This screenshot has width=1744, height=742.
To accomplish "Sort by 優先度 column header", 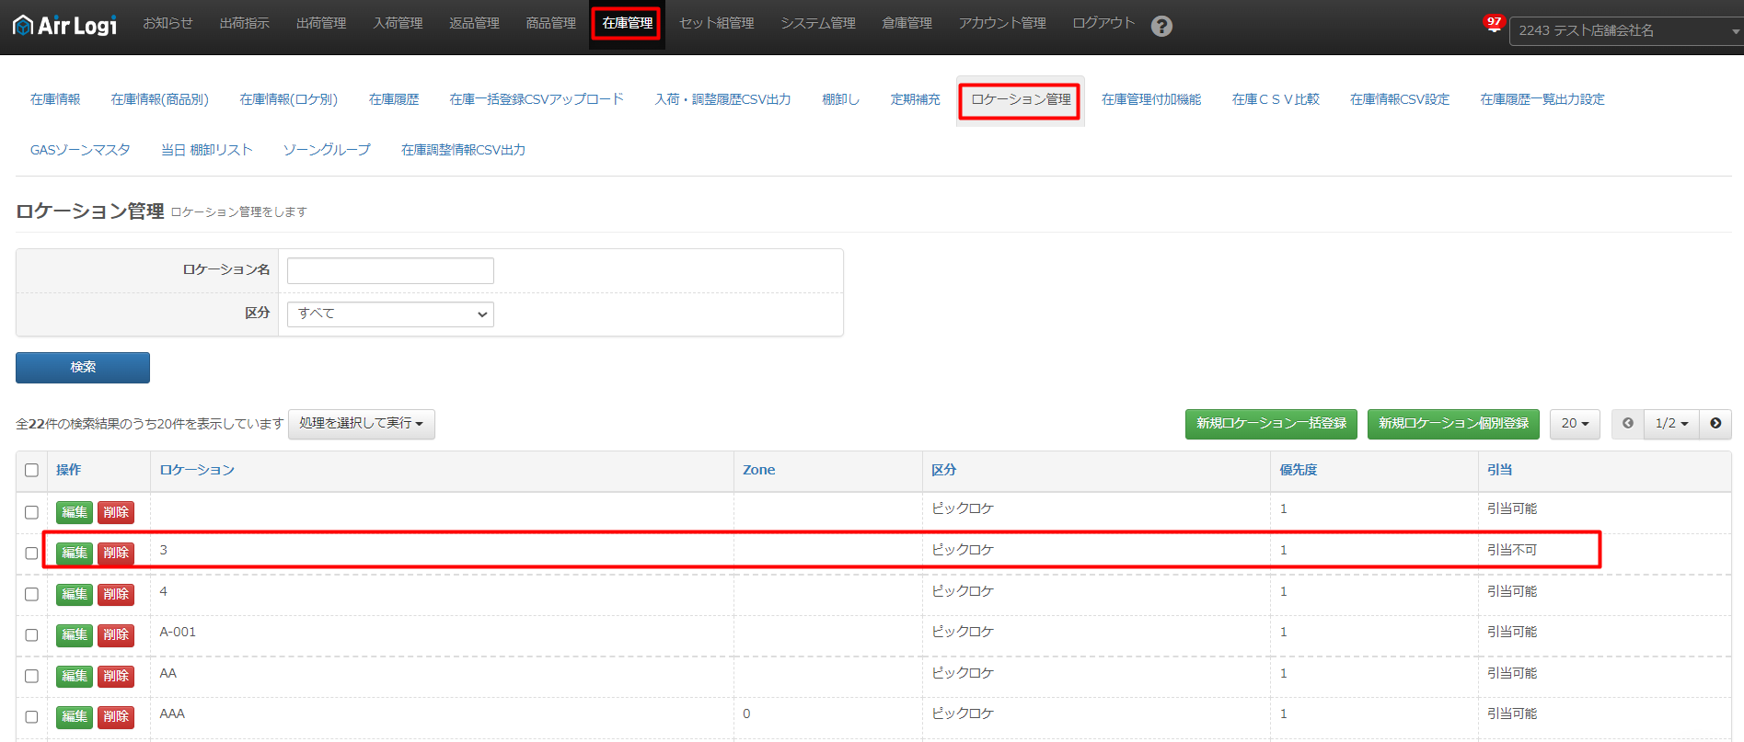I will (1299, 470).
